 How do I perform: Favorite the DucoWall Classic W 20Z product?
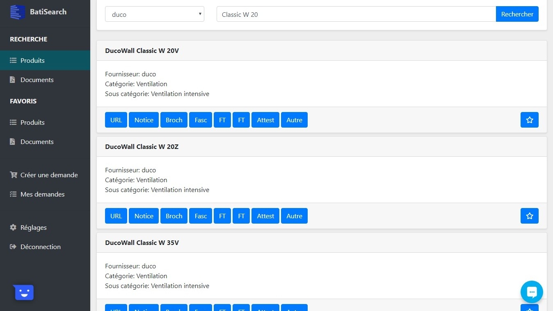pyautogui.click(x=529, y=216)
